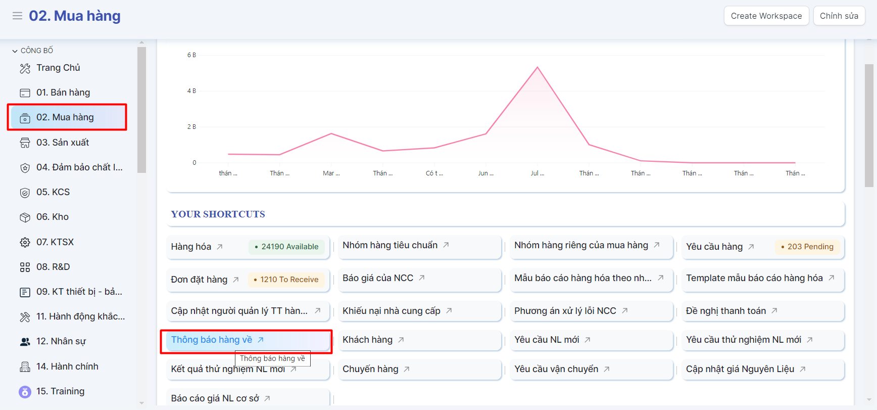Toggle the hamburger sidebar menu icon
Screen dimensions: 877x410
coord(17,16)
